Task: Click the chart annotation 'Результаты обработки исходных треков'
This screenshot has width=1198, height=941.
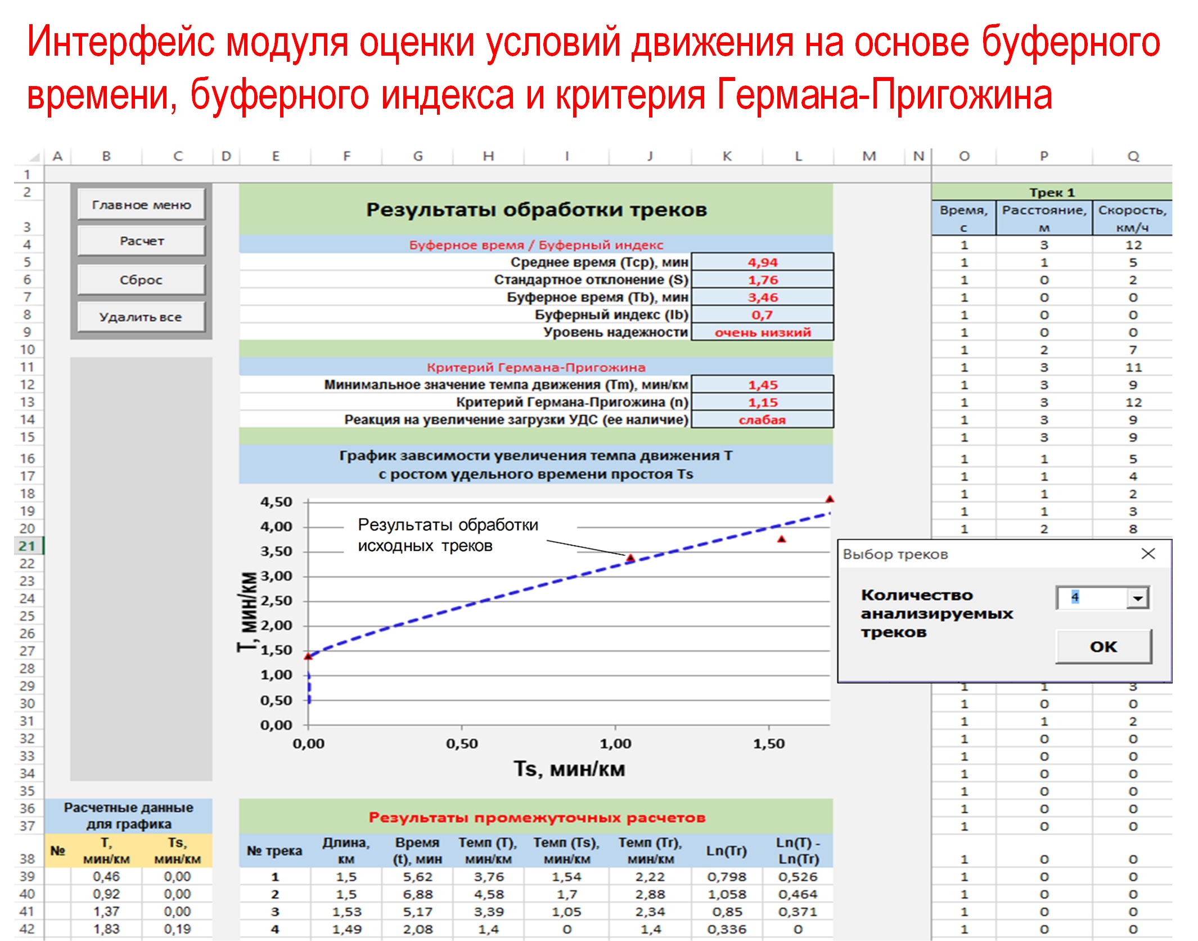Action: [x=448, y=535]
